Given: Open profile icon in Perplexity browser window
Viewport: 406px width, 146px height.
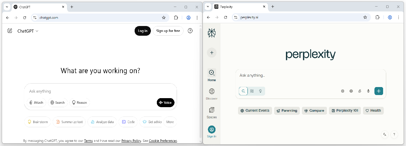Looking at the screenshot, I should (390, 17).
